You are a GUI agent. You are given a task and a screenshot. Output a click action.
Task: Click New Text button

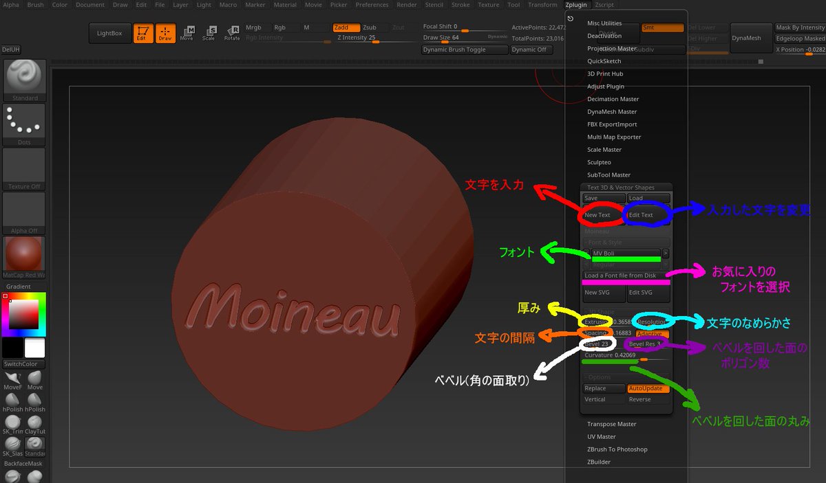(x=604, y=215)
